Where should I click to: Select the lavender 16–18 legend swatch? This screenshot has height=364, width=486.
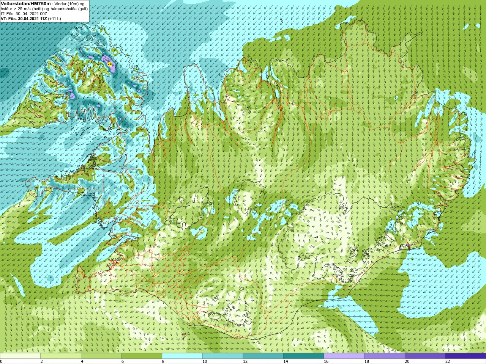[x=344, y=356]
